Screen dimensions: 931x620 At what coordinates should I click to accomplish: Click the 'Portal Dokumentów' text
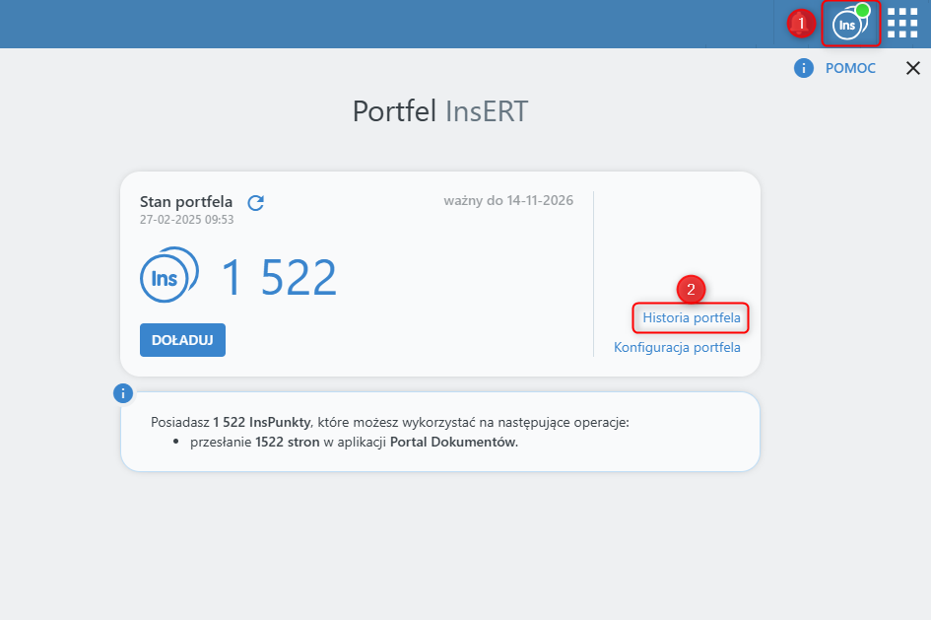pos(453,442)
